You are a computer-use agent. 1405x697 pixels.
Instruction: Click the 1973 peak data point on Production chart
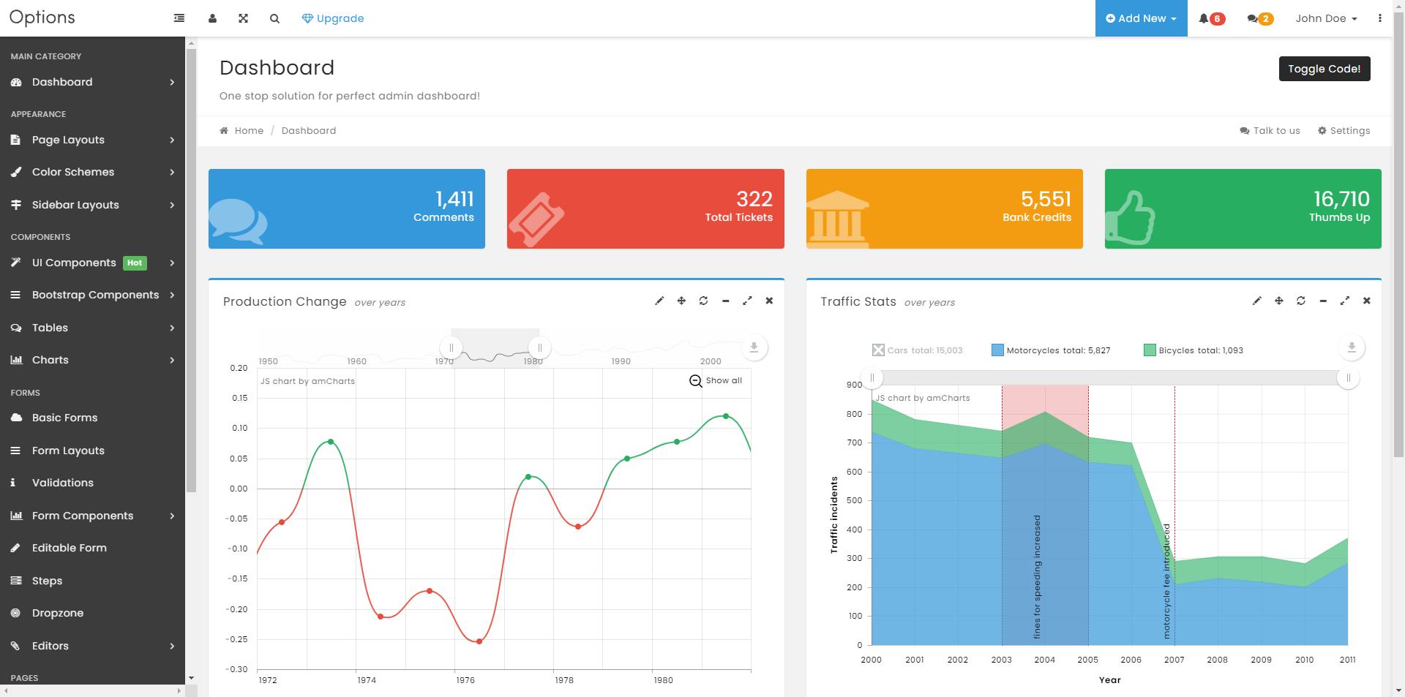tap(331, 442)
